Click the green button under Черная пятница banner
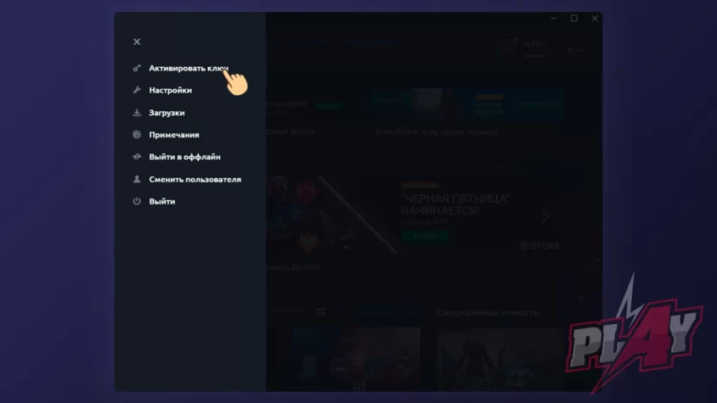 (x=425, y=236)
